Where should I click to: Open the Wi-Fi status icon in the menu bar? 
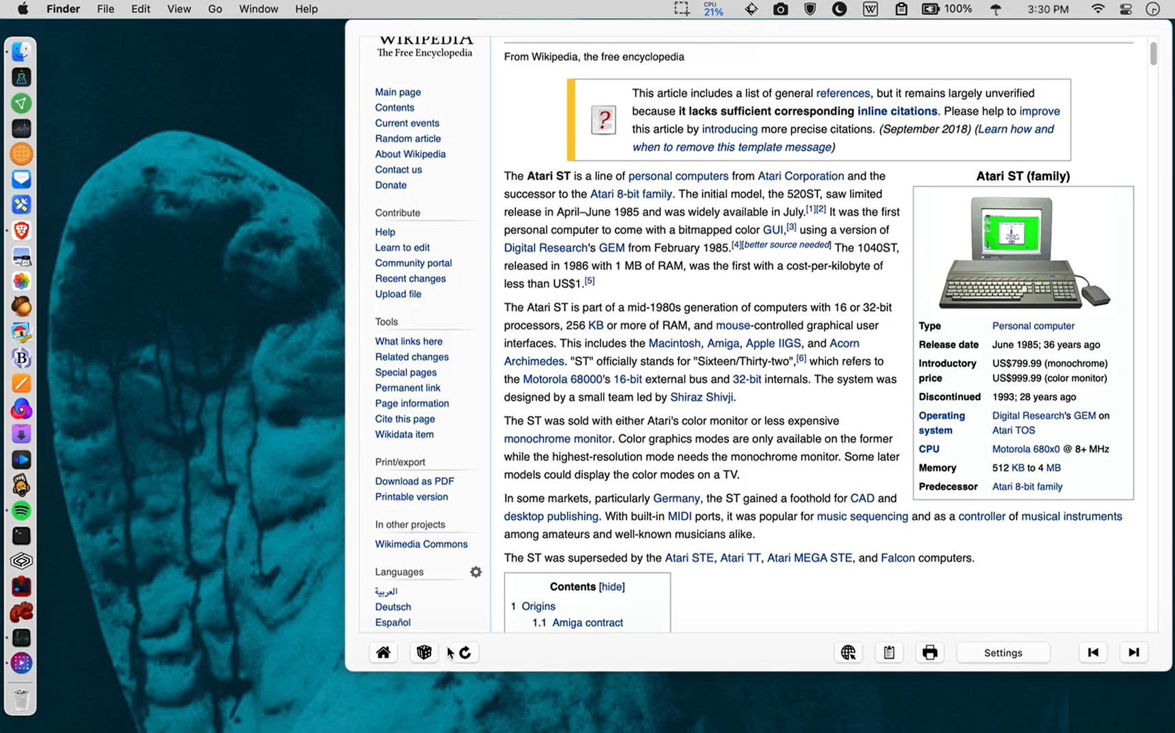point(1097,9)
